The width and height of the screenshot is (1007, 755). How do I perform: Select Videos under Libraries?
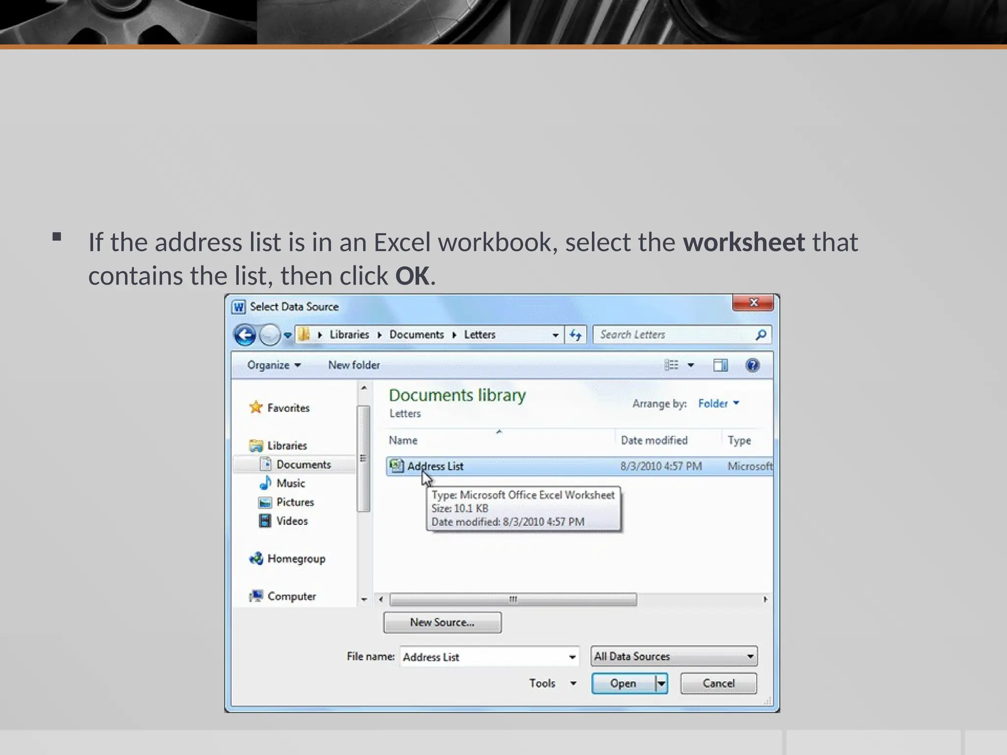tap(283, 521)
